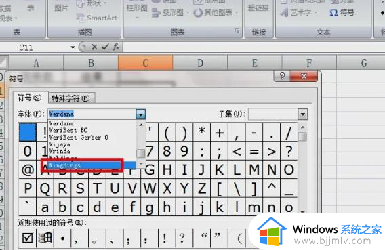Viewport: 385px width, 250px height.
Task: Select the caret ^ symbol
Action: click(x=271, y=188)
